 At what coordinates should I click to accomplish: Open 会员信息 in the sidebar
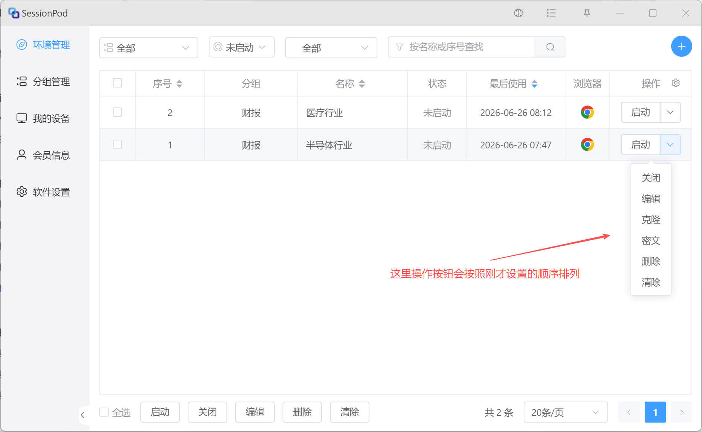click(43, 155)
